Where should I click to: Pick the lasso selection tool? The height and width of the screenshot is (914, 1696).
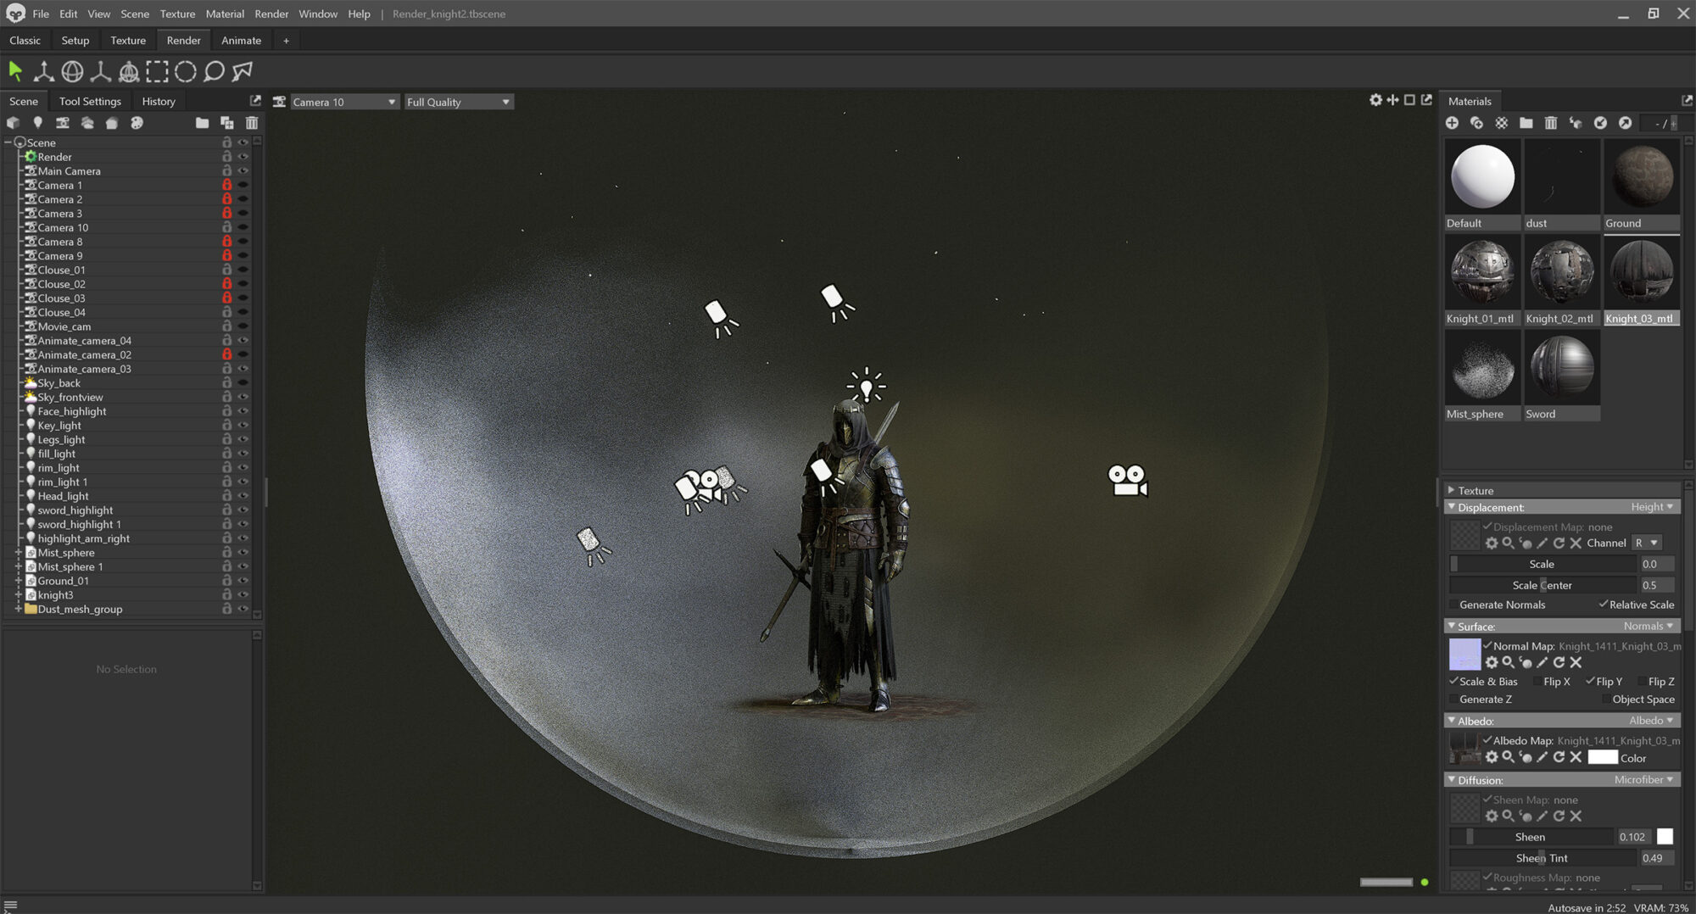(214, 71)
